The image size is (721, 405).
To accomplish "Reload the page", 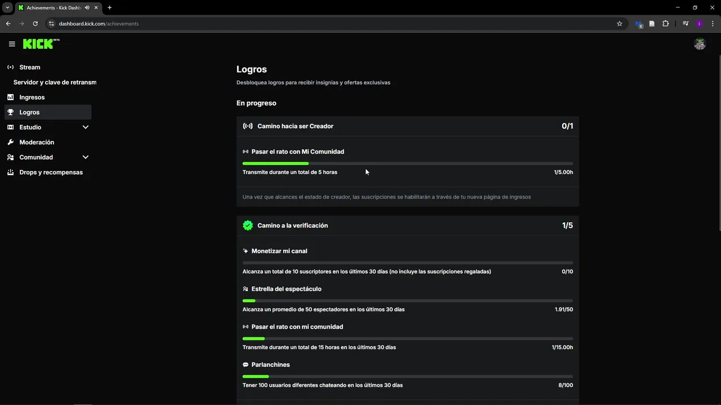I will tap(35, 24).
